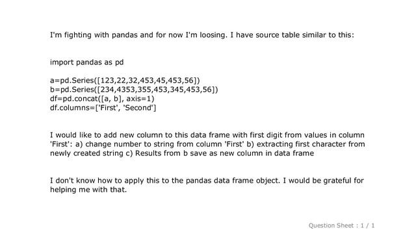Click the text 'helping me with that.'
This screenshot has width=416, height=234.
[x=88, y=190]
